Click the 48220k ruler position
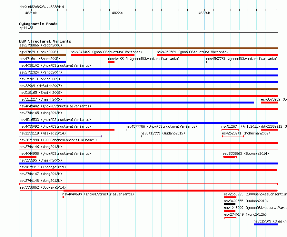Image resolution: width=287 pixels, height=237 pixels. point(118,13)
